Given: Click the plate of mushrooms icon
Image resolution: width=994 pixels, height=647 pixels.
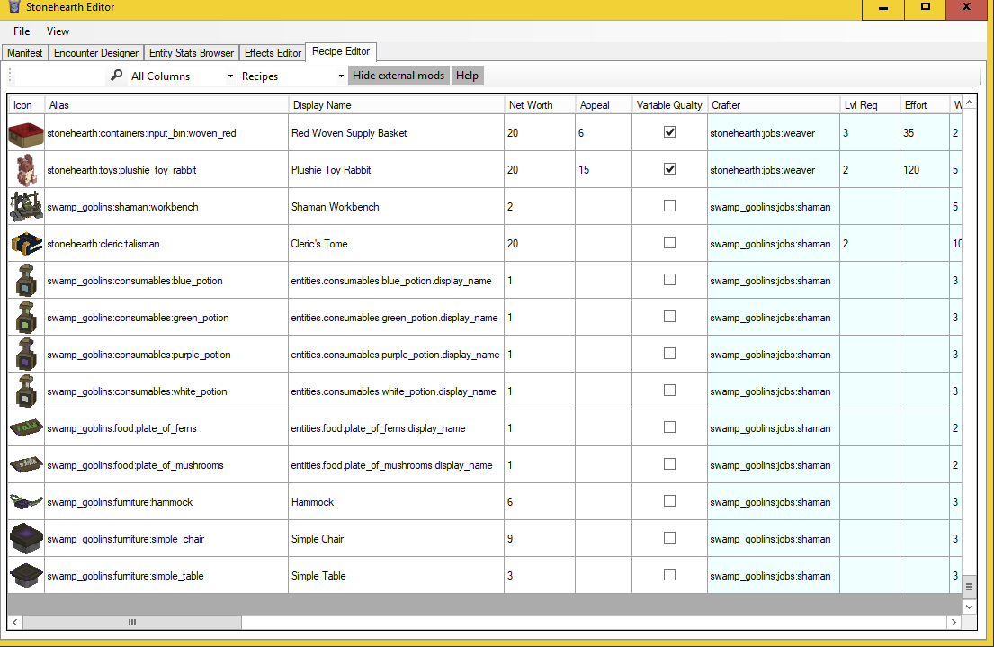Looking at the screenshot, I should pyautogui.click(x=26, y=465).
